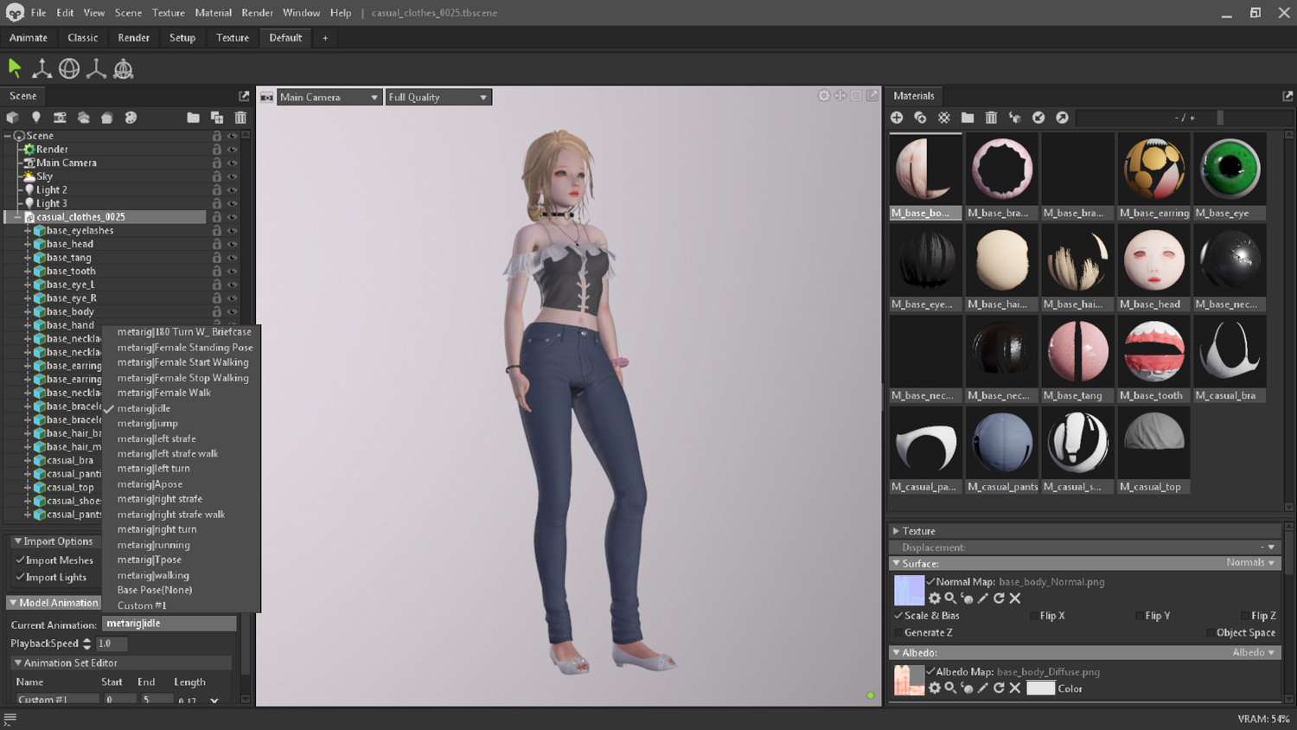1297x730 pixels.
Task: Clear the Normal Map with X icon
Action: click(1015, 599)
